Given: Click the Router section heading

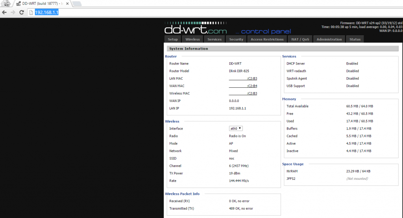Looking at the screenshot, I should 171,56.
